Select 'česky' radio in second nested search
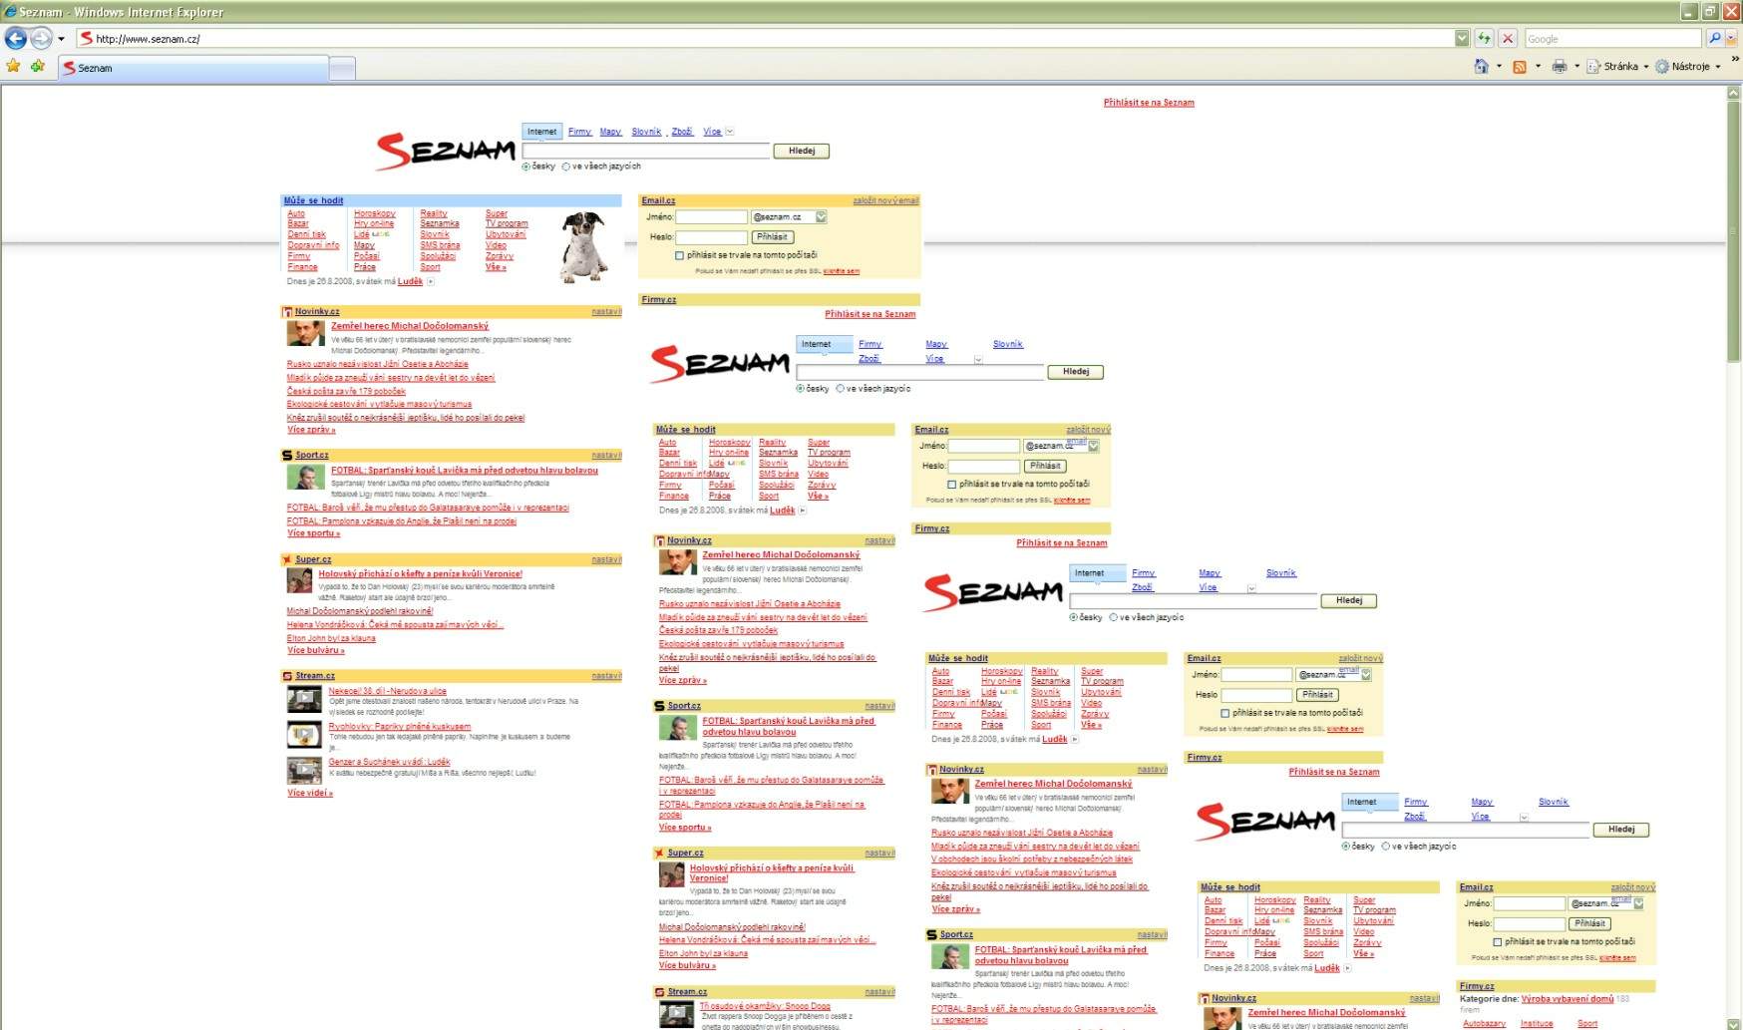Screen dimensions: 1743x1030 click(800, 389)
